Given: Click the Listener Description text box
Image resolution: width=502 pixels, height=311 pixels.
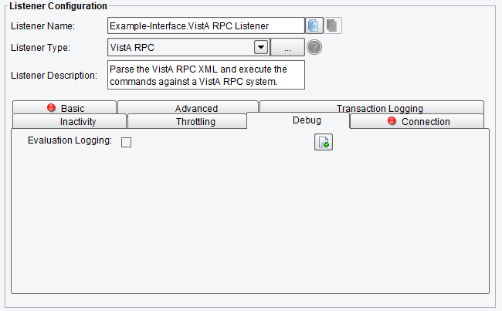Looking at the screenshot, I should [x=206, y=75].
